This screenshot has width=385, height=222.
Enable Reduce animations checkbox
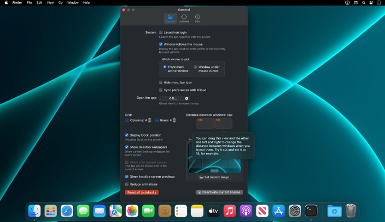127,184
